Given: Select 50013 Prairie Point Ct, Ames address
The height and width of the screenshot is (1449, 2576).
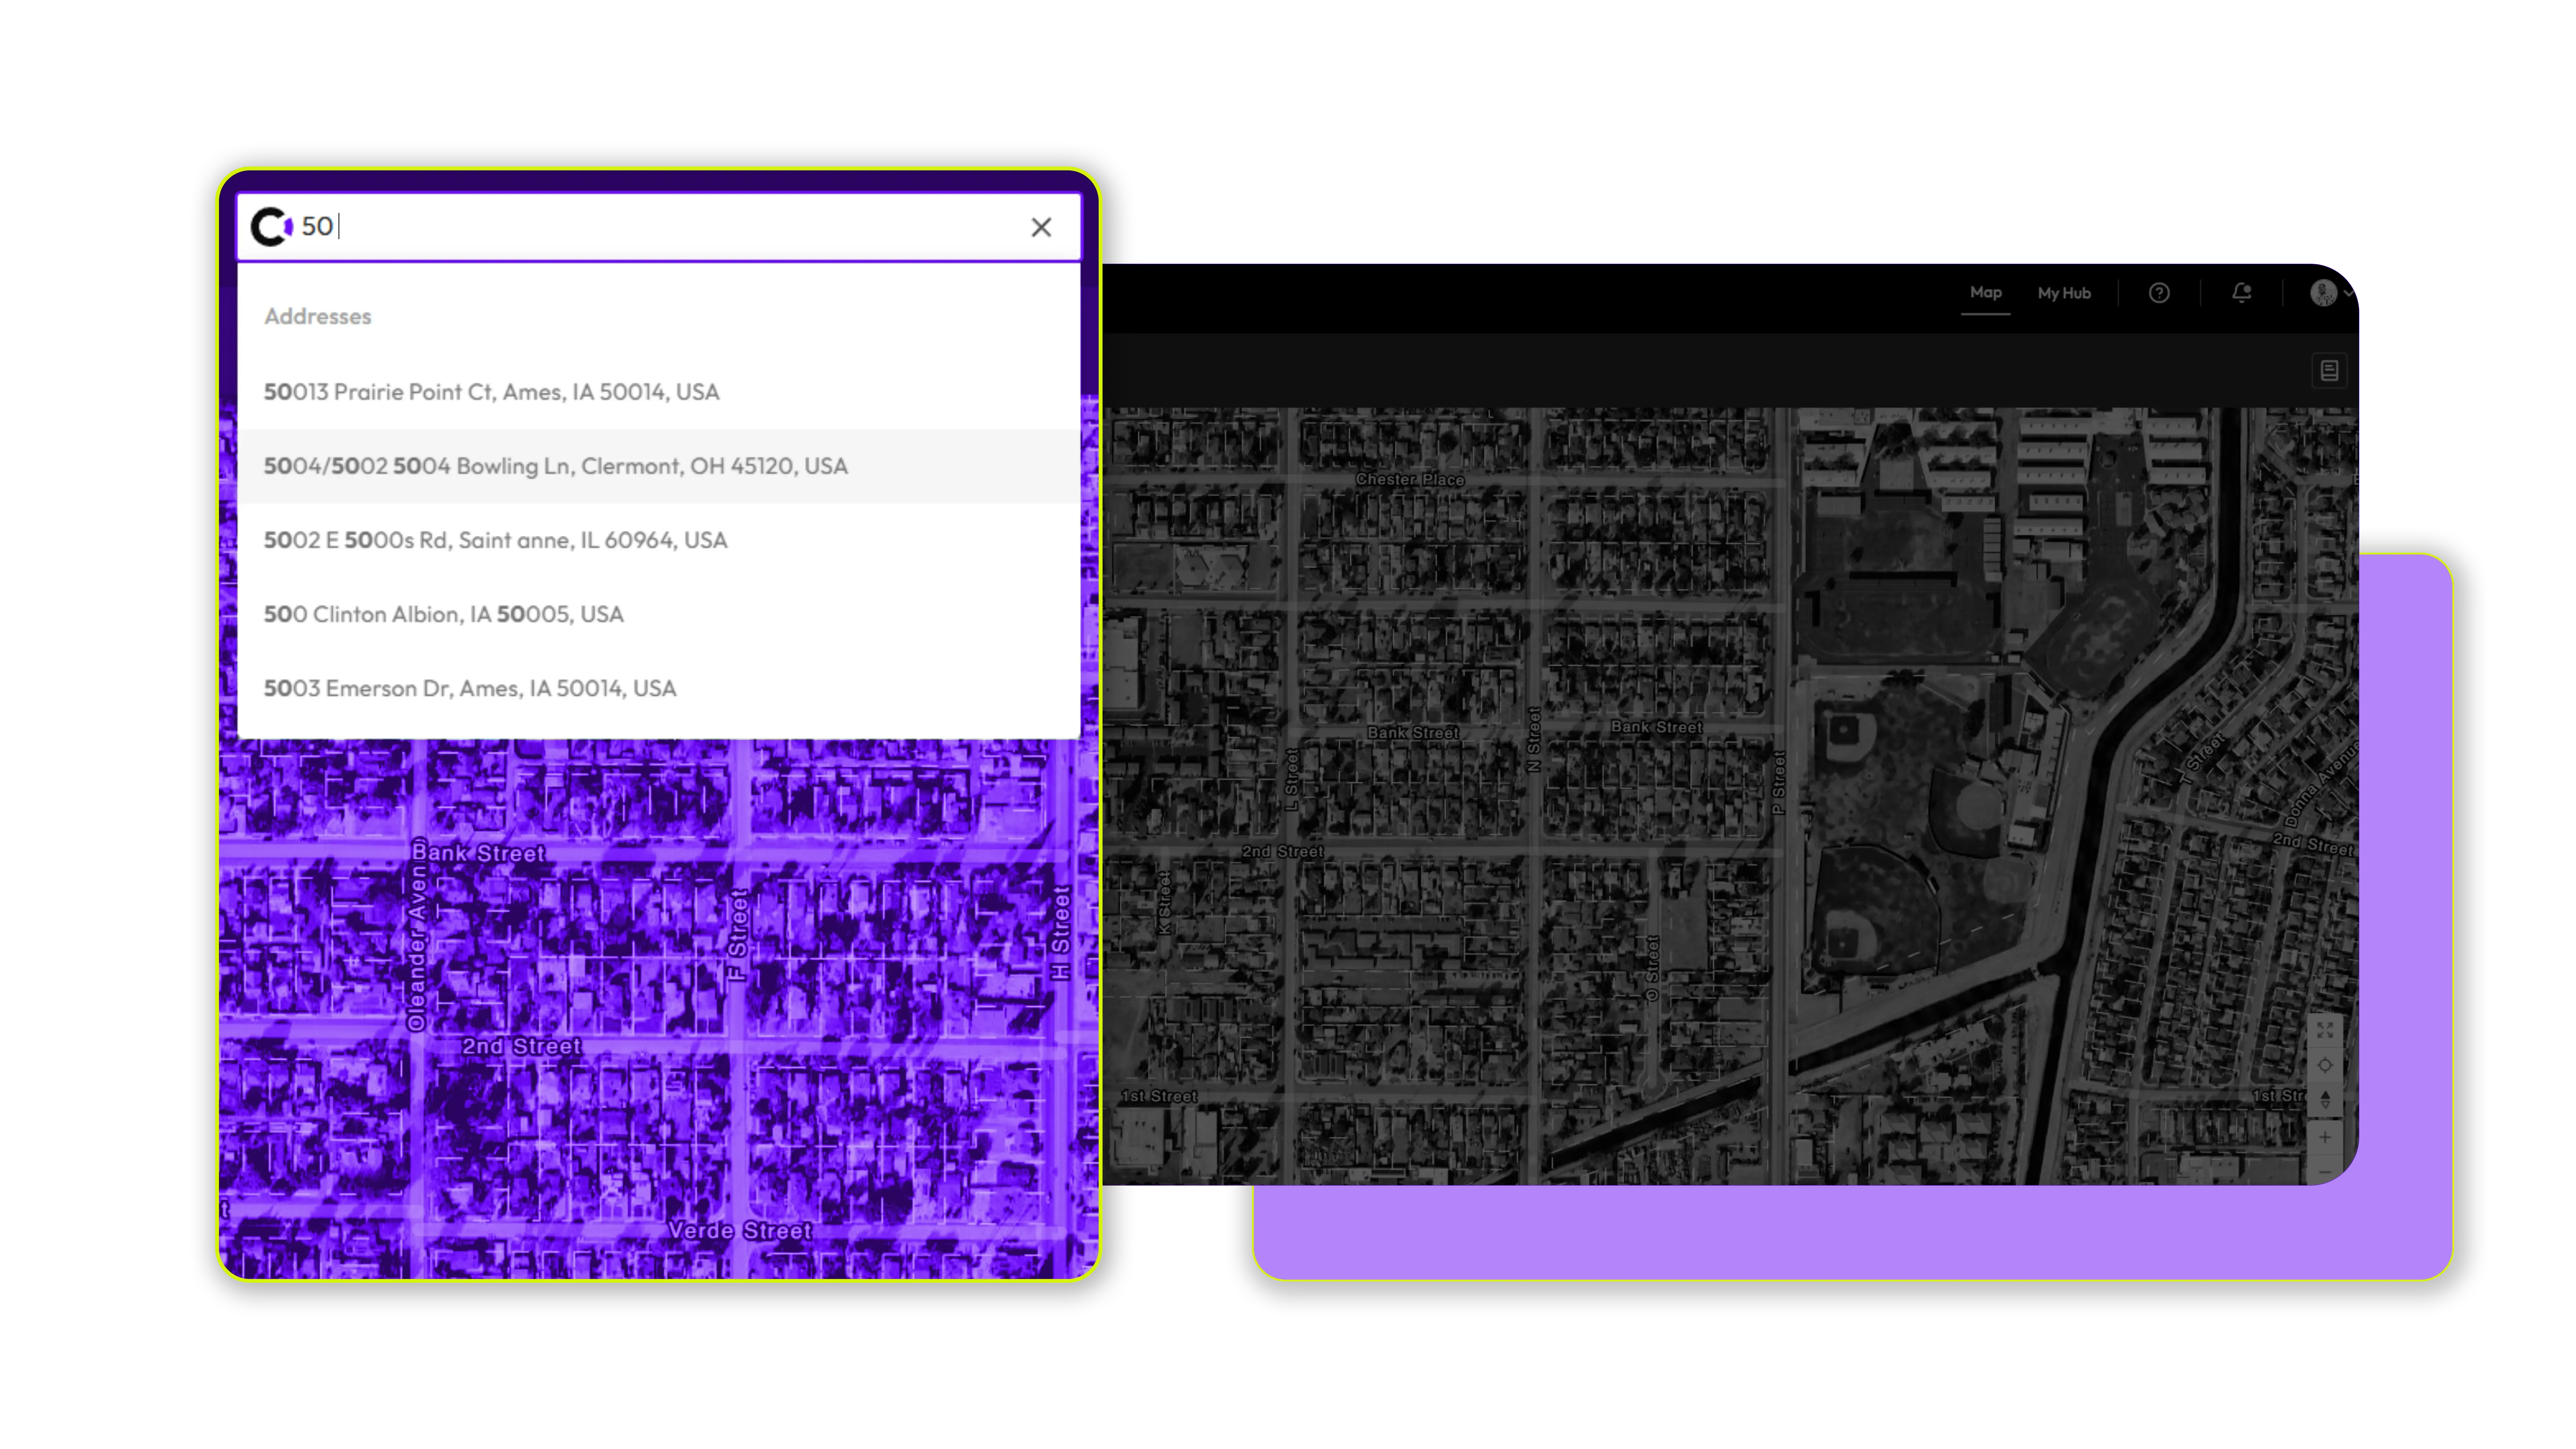Looking at the screenshot, I should [659, 392].
